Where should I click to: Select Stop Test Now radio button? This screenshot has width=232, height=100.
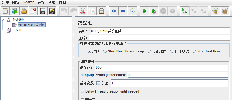(x=195, y=51)
